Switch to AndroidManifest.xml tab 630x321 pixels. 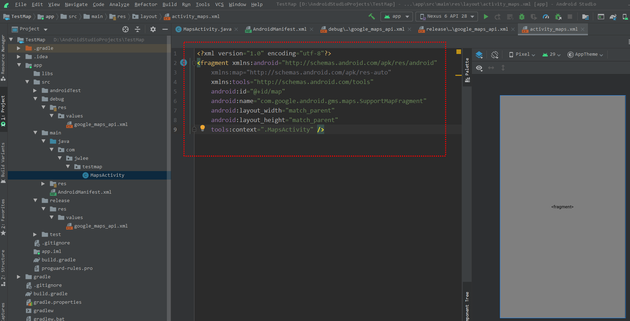[x=279, y=29]
